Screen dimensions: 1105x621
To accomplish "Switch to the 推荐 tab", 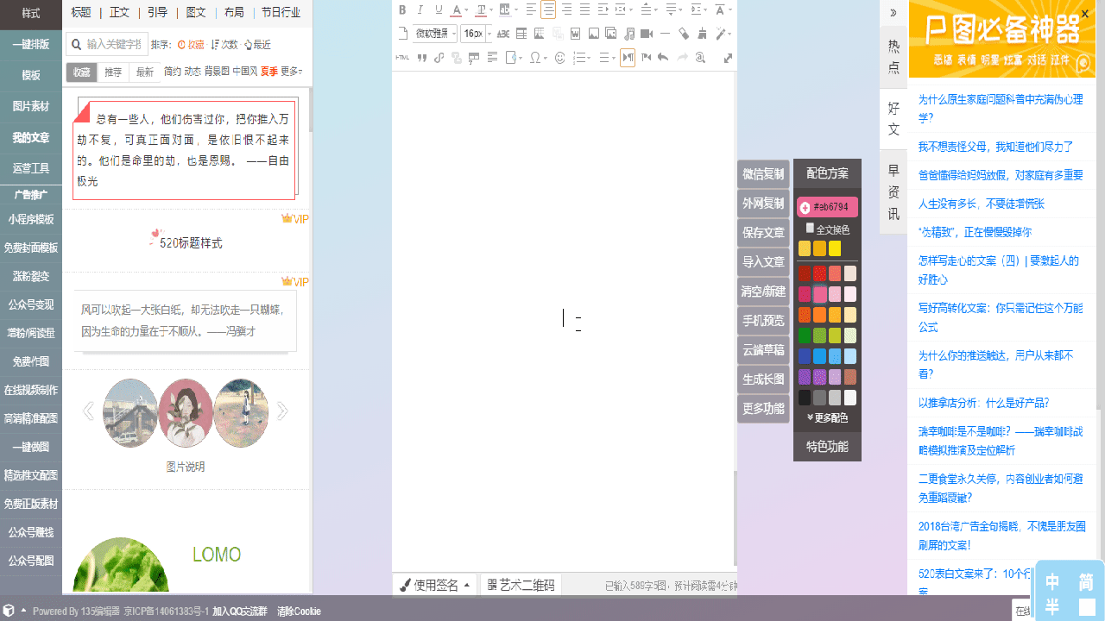I will point(113,72).
